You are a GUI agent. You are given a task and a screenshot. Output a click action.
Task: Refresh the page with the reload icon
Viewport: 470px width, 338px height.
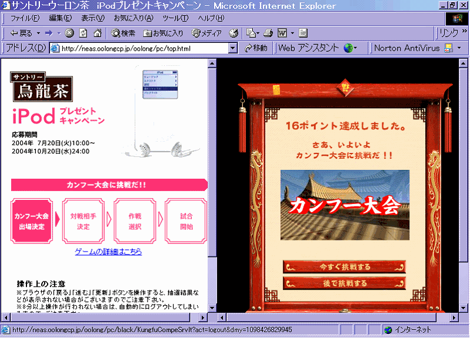84,33
